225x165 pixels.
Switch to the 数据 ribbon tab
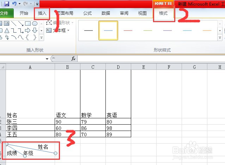click(106, 13)
